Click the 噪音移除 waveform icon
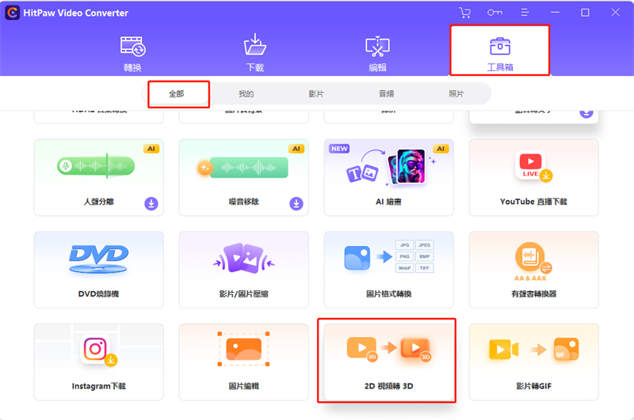This screenshot has height=420, width=634. pos(243,167)
